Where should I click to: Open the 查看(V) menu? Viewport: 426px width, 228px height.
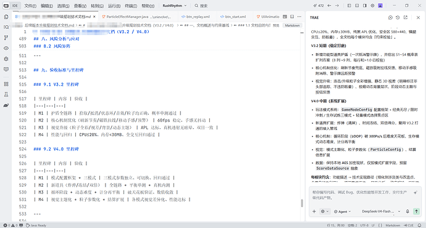click(80, 6)
